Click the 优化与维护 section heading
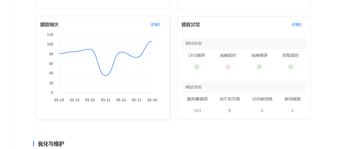Screen dimensions: 339x149 coord(51,144)
